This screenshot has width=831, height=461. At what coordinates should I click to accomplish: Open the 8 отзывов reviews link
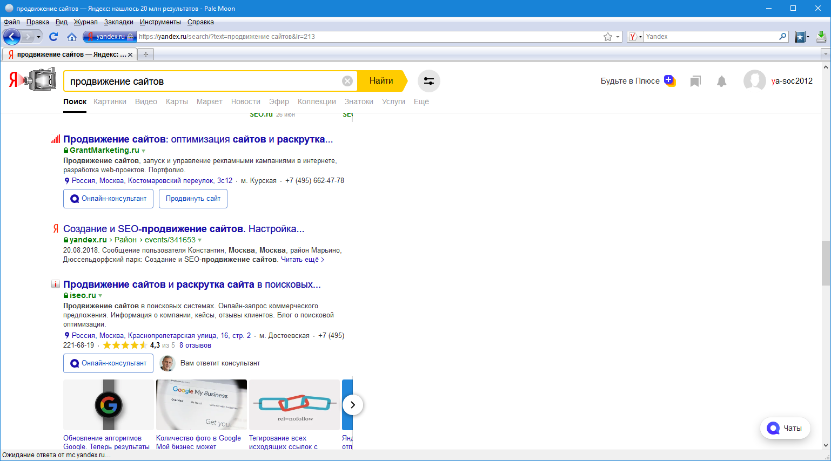click(x=195, y=345)
